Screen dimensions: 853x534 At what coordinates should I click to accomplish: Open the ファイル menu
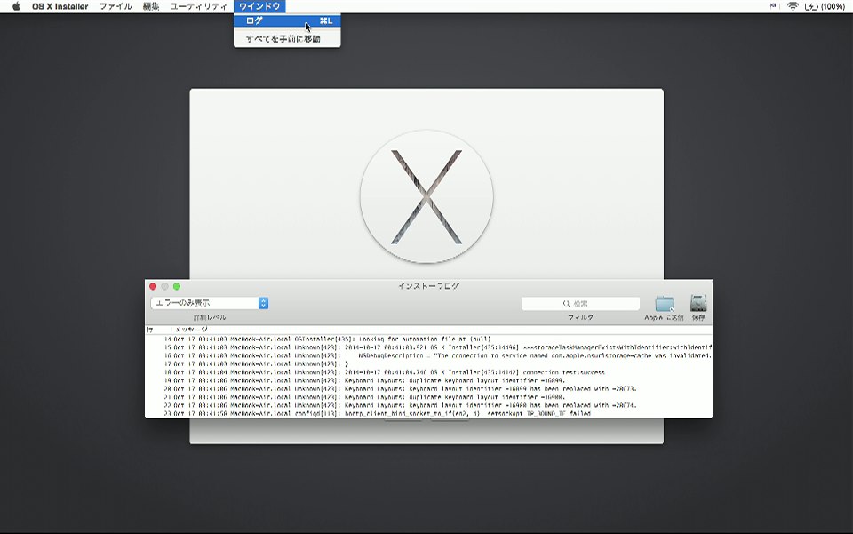point(116,6)
